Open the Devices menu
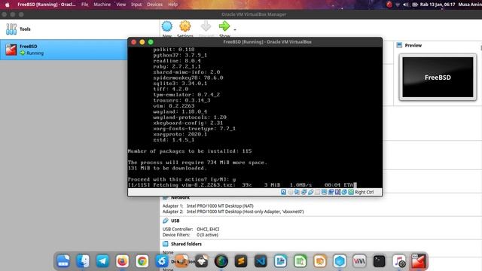Image resolution: width=482 pixels, height=271 pixels. coord(154,5)
